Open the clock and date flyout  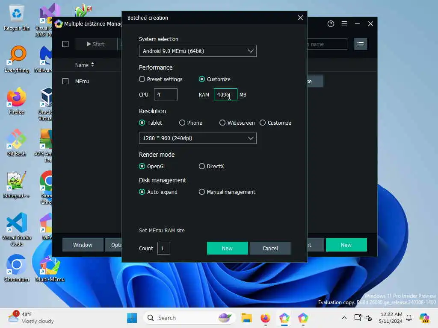coord(391,318)
